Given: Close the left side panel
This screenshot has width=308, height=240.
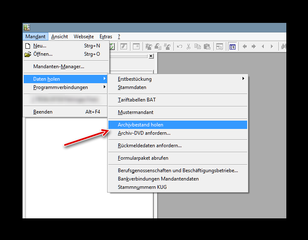Looking at the screenshot, I should (x=150, y=56).
